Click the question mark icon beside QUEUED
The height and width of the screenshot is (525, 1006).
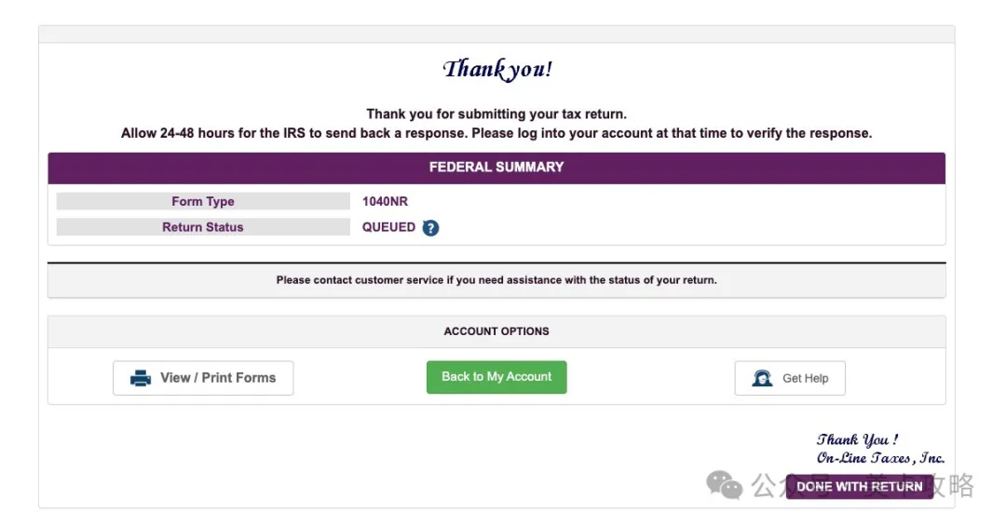(430, 228)
